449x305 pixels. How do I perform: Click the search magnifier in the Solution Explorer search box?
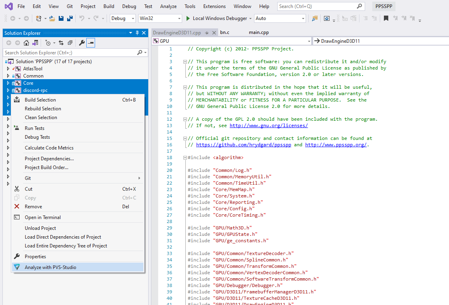pyautogui.click(x=139, y=52)
